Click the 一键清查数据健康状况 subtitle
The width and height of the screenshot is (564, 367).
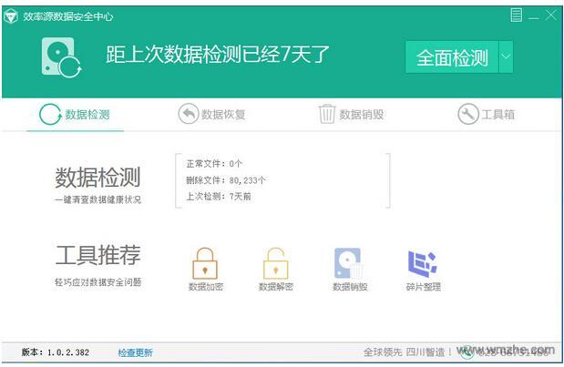[97, 199]
